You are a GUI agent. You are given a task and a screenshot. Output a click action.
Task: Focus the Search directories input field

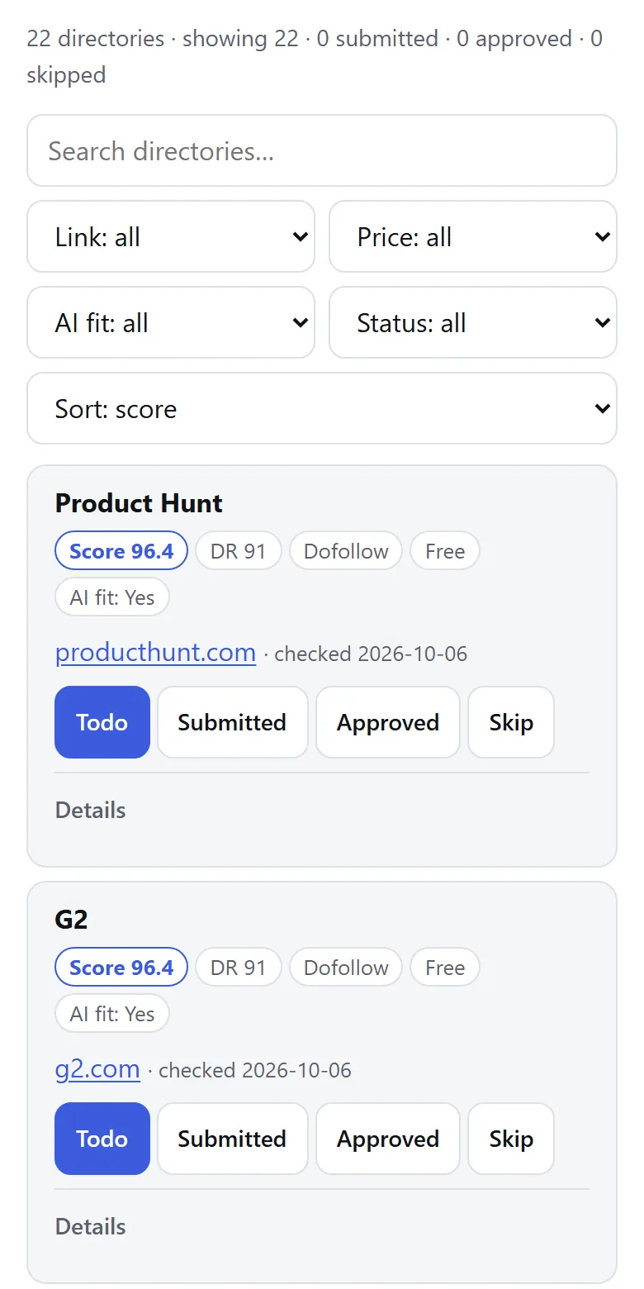(x=322, y=150)
